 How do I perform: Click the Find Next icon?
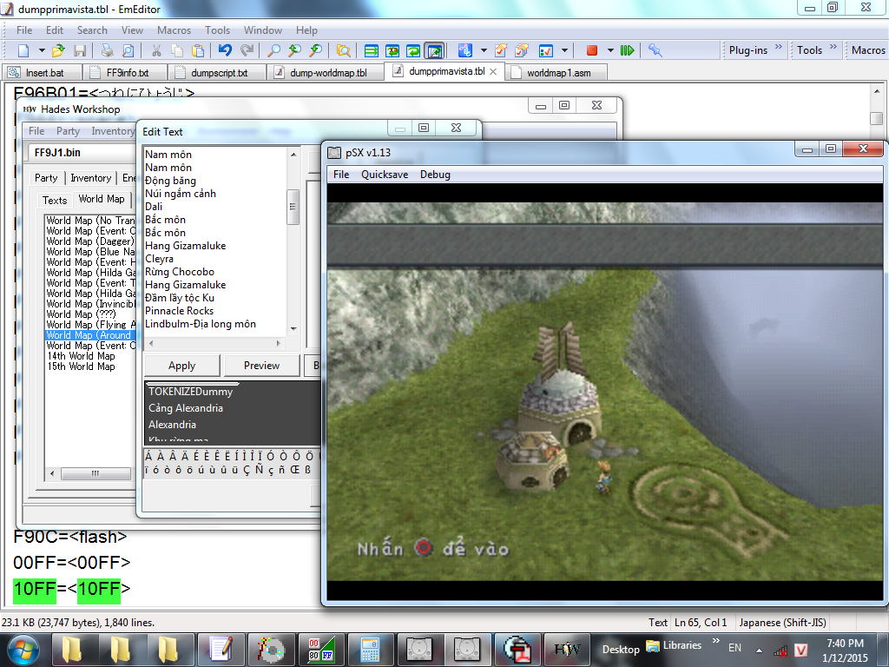(x=295, y=50)
